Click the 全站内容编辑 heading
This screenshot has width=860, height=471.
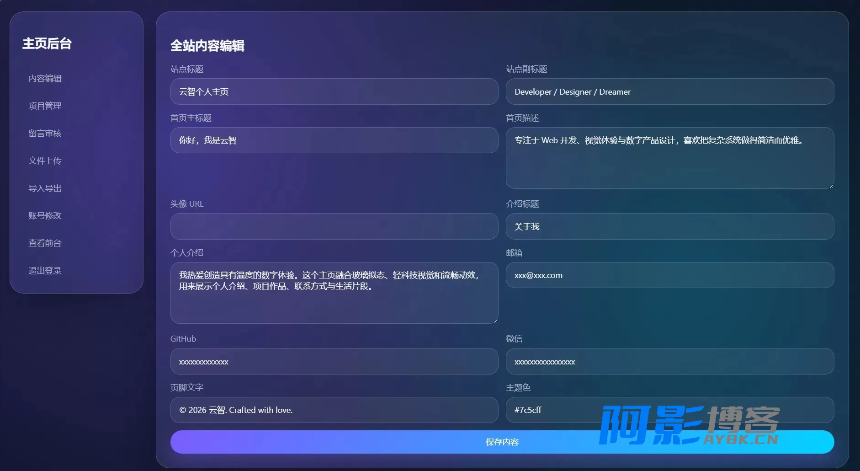(x=207, y=46)
